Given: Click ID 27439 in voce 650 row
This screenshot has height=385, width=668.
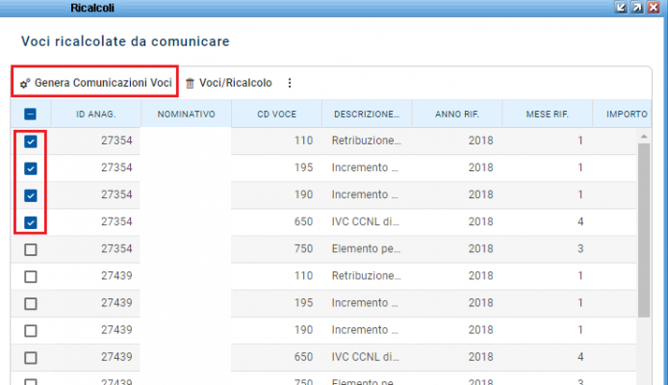Looking at the screenshot, I should tap(116, 357).
